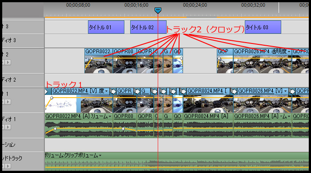The height and width of the screenshot is (173, 311).
Task: Click opacity keyframe on GOP track 2 clip
Action: pos(219,58)
